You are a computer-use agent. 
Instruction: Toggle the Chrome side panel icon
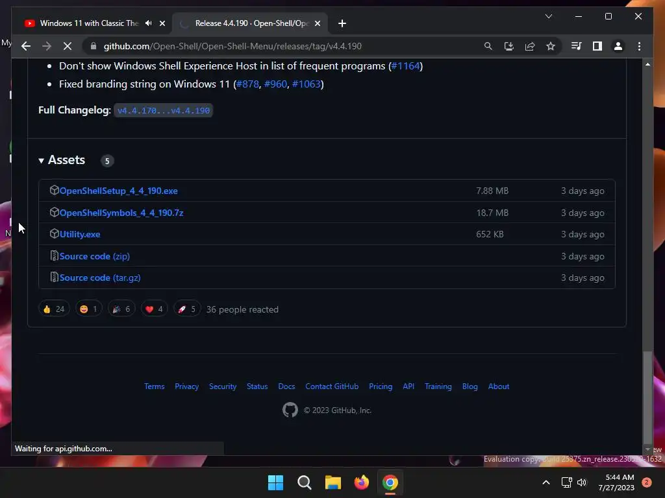pyautogui.click(x=597, y=46)
